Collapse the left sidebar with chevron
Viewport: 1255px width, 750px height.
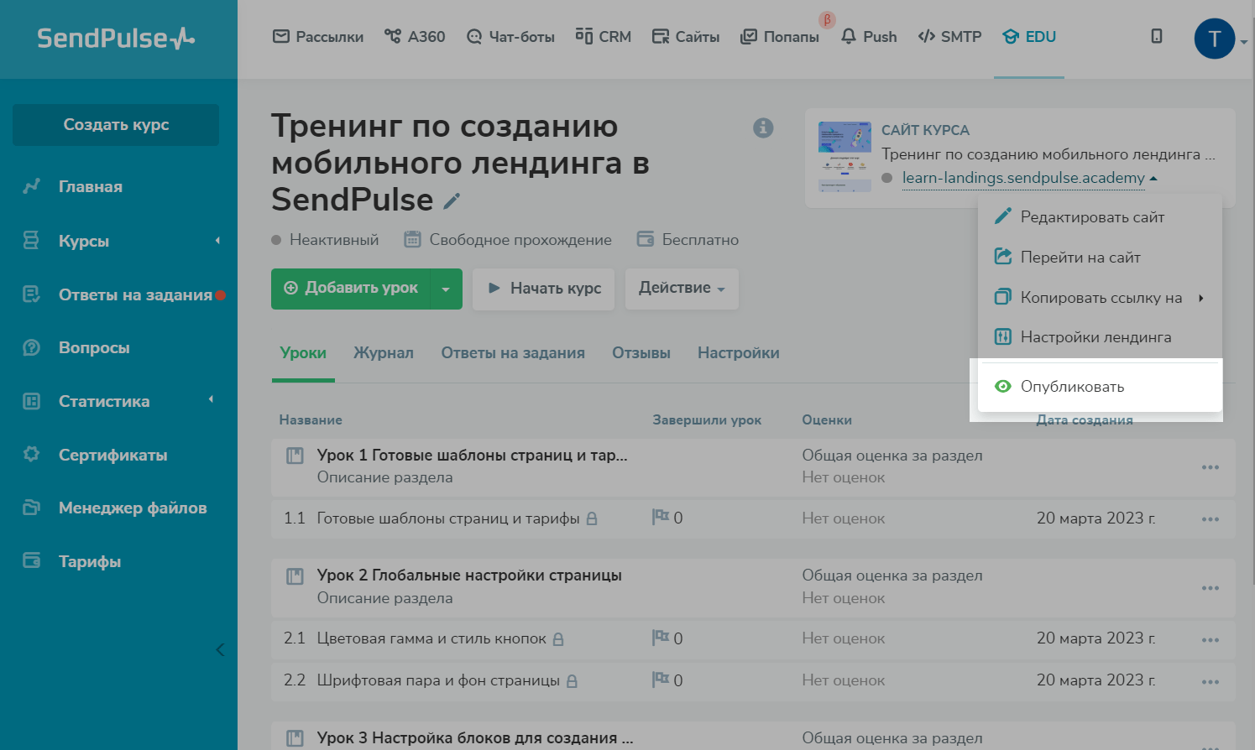[x=220, y=649]
